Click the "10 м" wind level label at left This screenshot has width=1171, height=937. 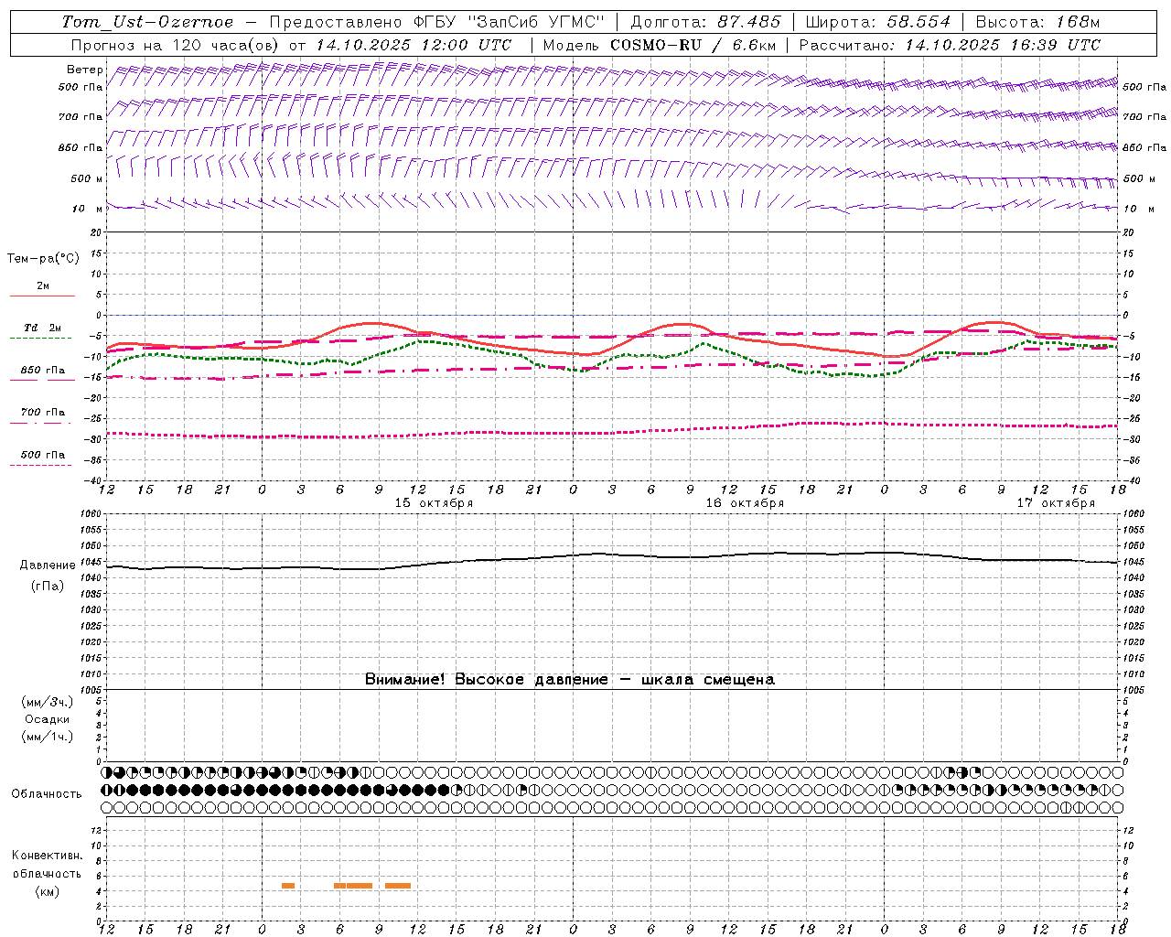87,210
